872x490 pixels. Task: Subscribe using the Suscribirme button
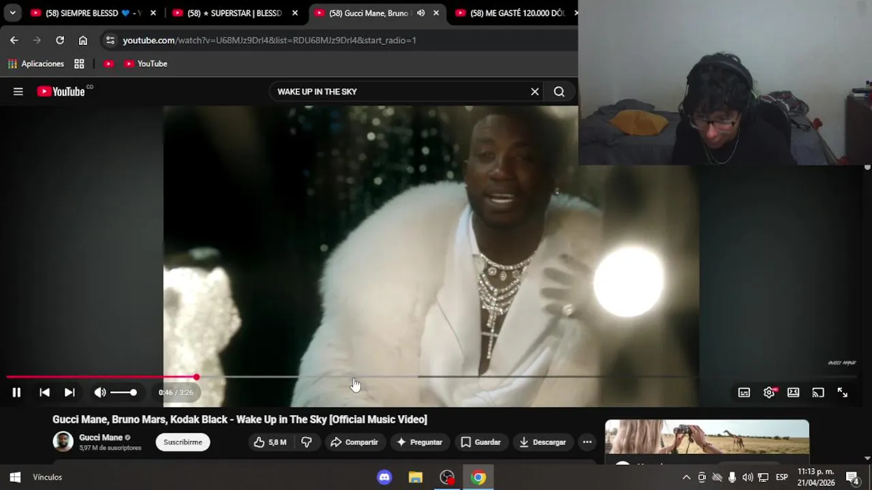point(183,442)
